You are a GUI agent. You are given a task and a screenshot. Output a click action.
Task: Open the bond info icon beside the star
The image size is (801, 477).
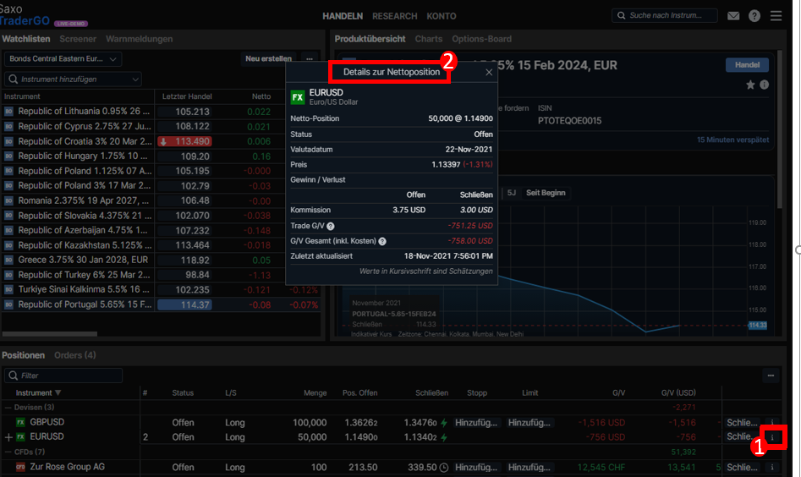[765, 85]
